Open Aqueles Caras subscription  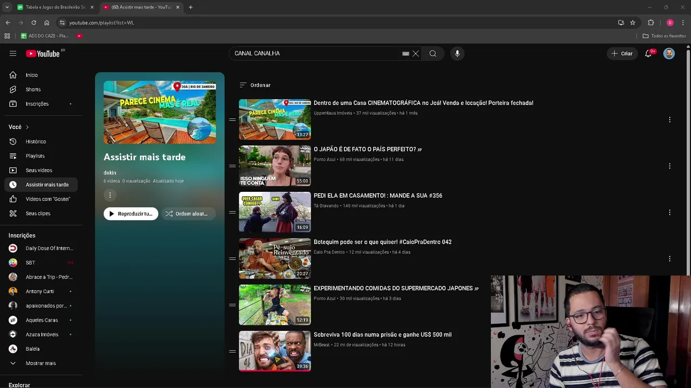41,320
